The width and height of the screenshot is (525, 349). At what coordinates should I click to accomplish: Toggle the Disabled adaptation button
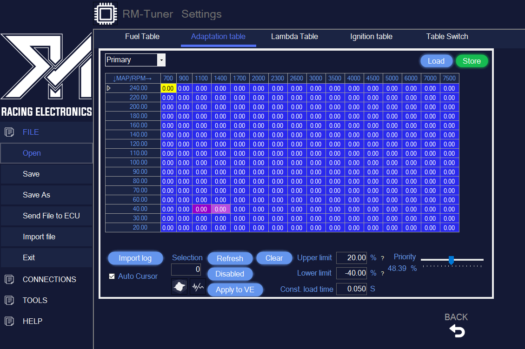[230, 274]
